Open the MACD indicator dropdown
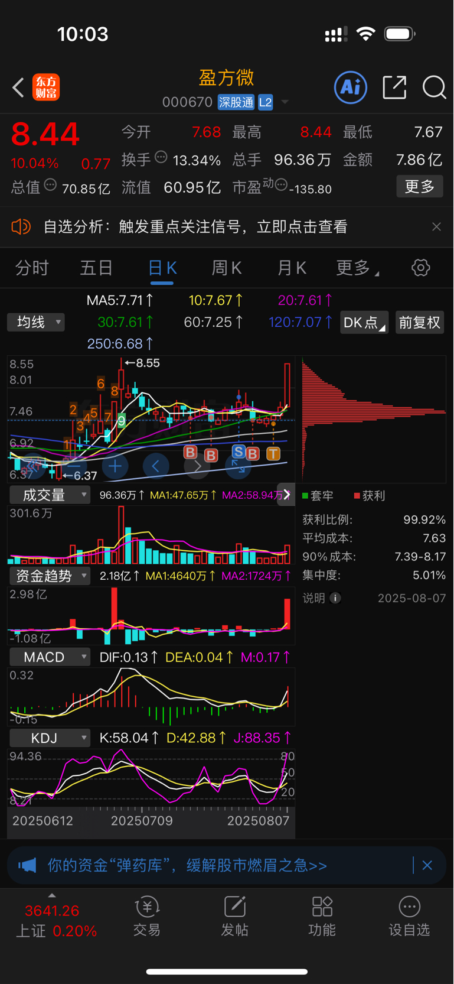The width and height of the screenshot is (454, 984). point(50,657)
